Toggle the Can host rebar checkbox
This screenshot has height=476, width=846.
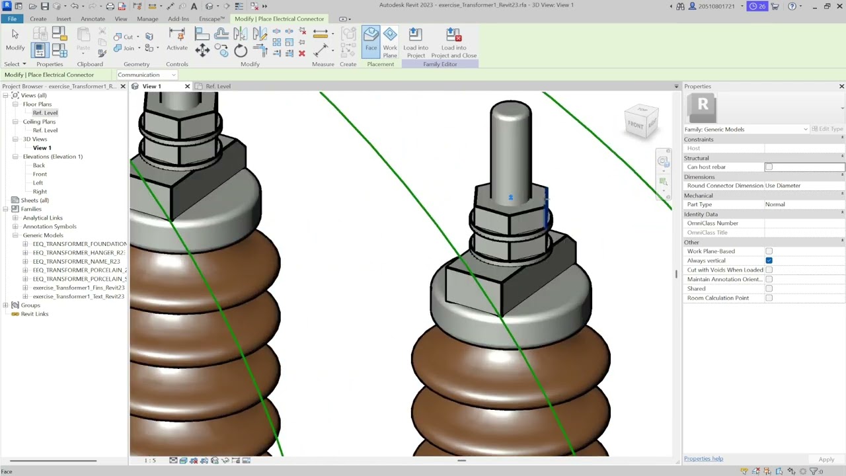pos(769,167)
